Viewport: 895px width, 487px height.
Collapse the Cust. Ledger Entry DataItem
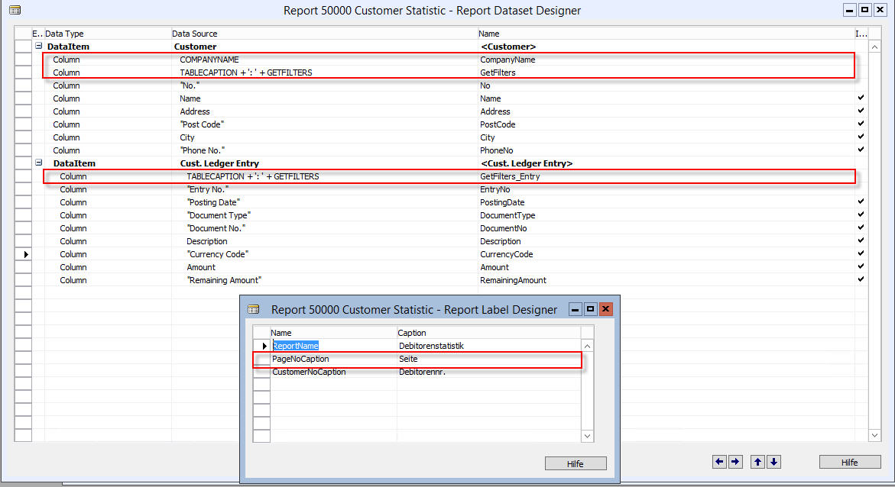tap(39, 163)
